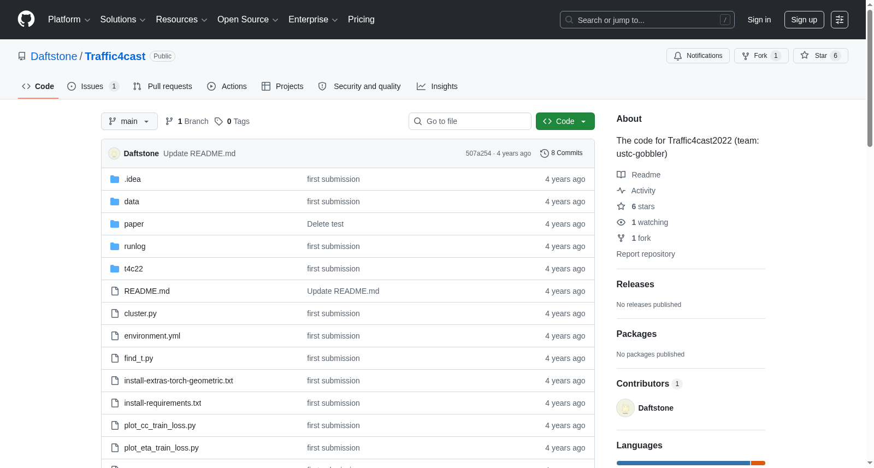Expand the Open Source menu

[248, 20]
